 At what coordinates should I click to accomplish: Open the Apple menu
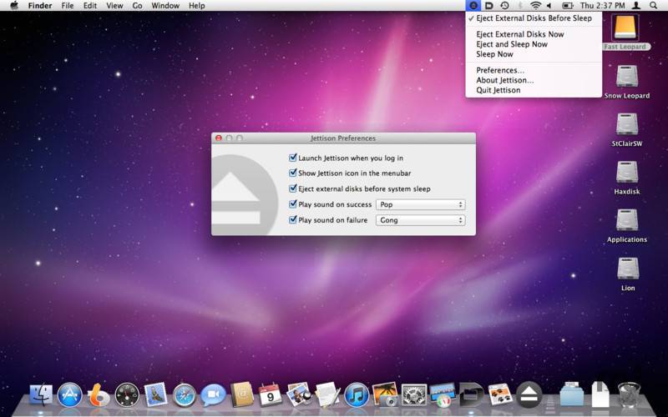[x=14, y=6]
